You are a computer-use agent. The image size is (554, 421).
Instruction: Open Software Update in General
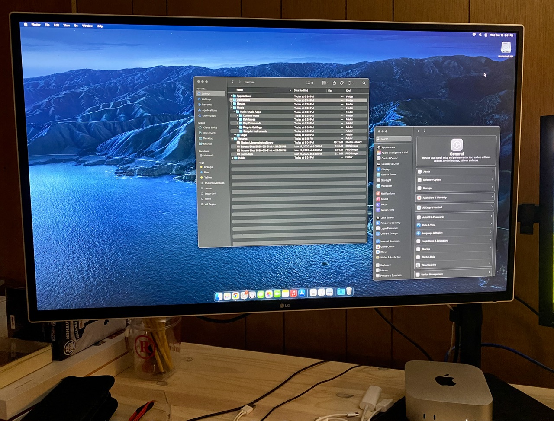point(455,179)
